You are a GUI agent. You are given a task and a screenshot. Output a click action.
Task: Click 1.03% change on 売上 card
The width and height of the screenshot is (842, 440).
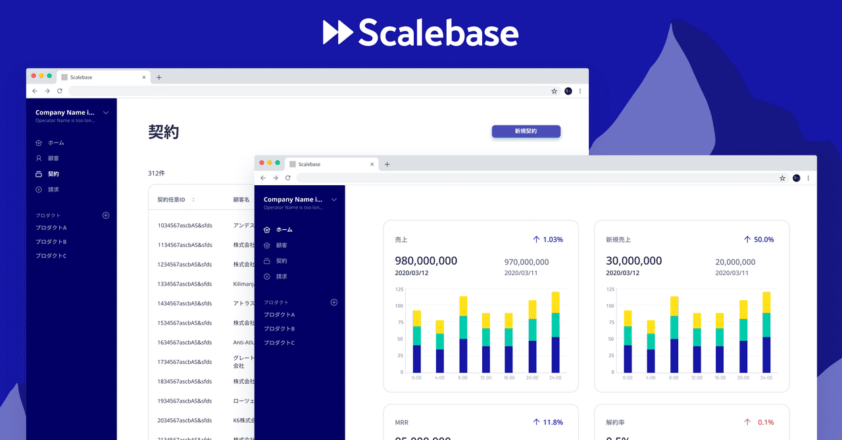pyautogui.click(x=548, y=240)
